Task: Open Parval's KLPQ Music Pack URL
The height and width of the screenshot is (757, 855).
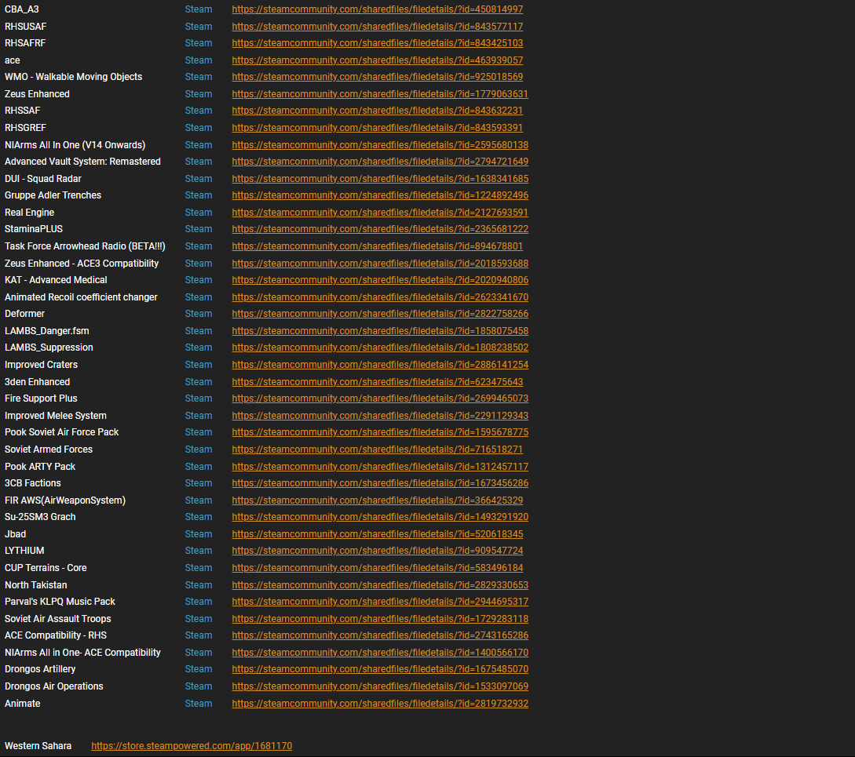Action: pos(380,602)
